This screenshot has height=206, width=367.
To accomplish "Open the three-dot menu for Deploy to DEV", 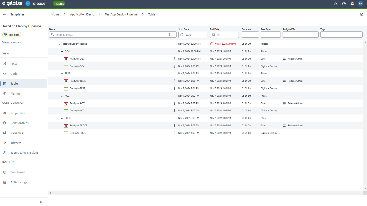I will click(174, 66).
